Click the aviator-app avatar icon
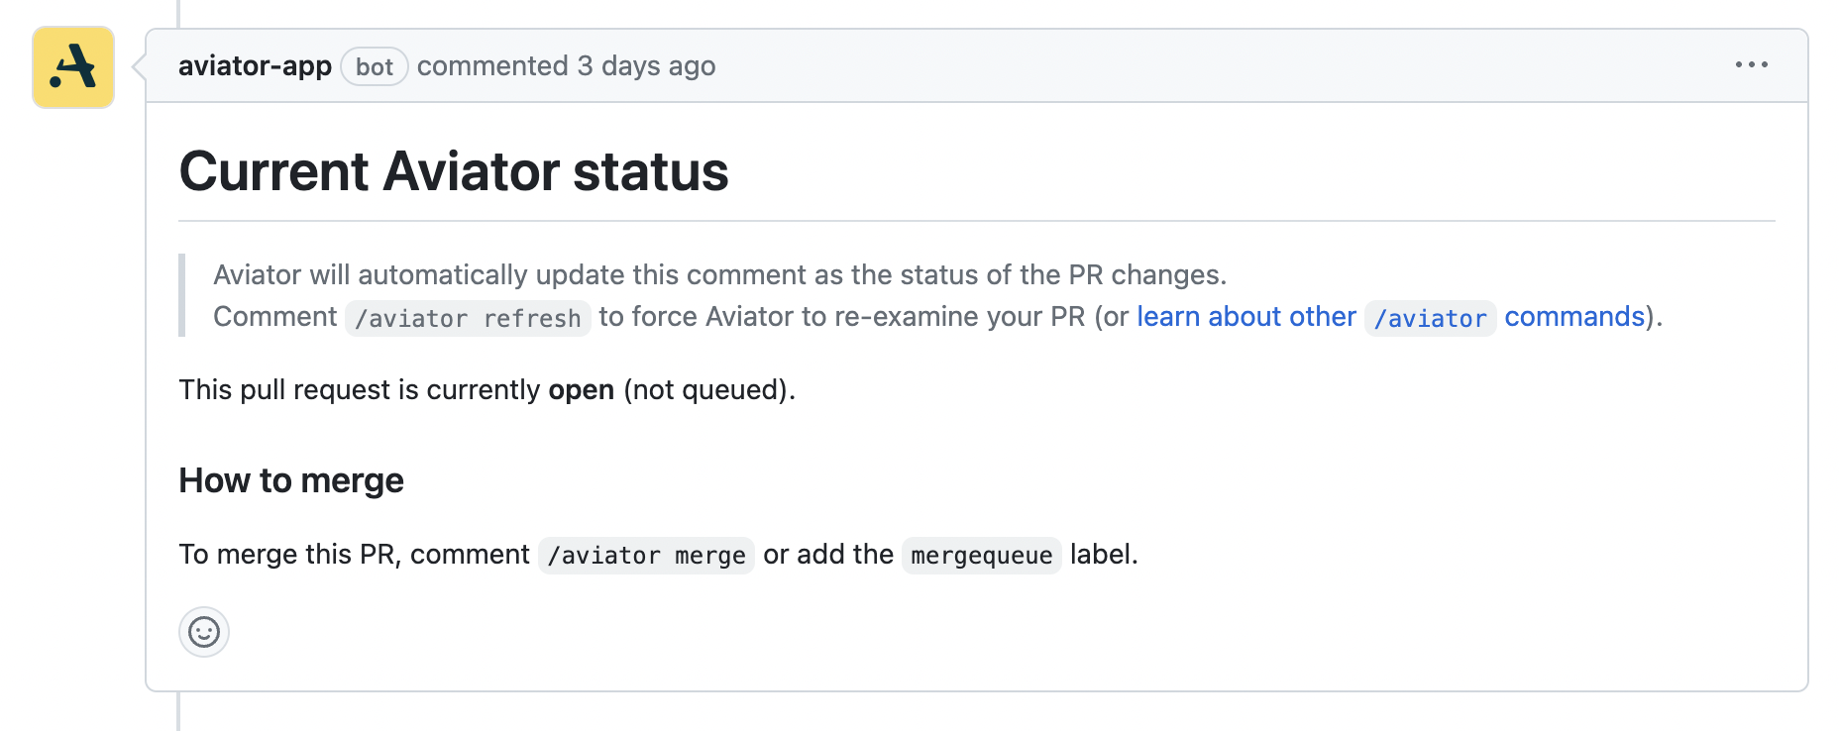This screenshot has width=1839, height=731. pos(73,67)
